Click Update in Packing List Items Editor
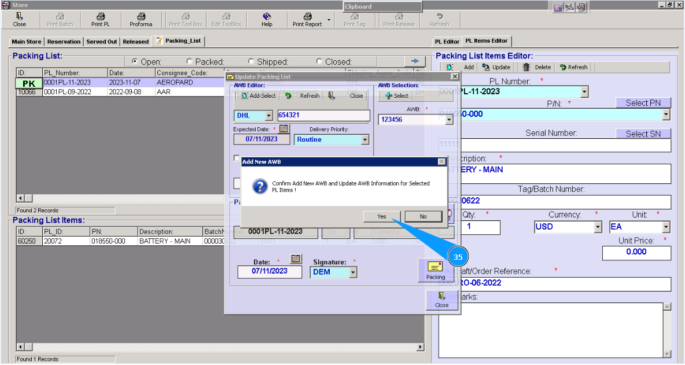This screenshot has height=365, width=685. [497, 67]
